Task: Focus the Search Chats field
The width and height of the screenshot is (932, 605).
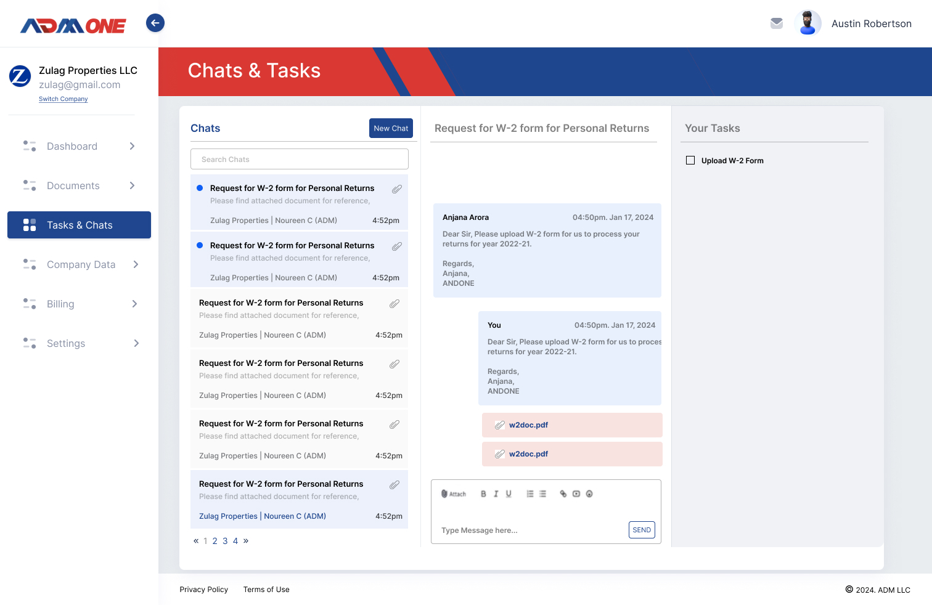Action: coord(300,160)
